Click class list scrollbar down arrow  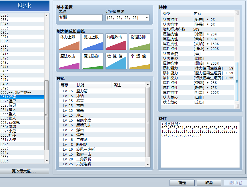point(47,161)
